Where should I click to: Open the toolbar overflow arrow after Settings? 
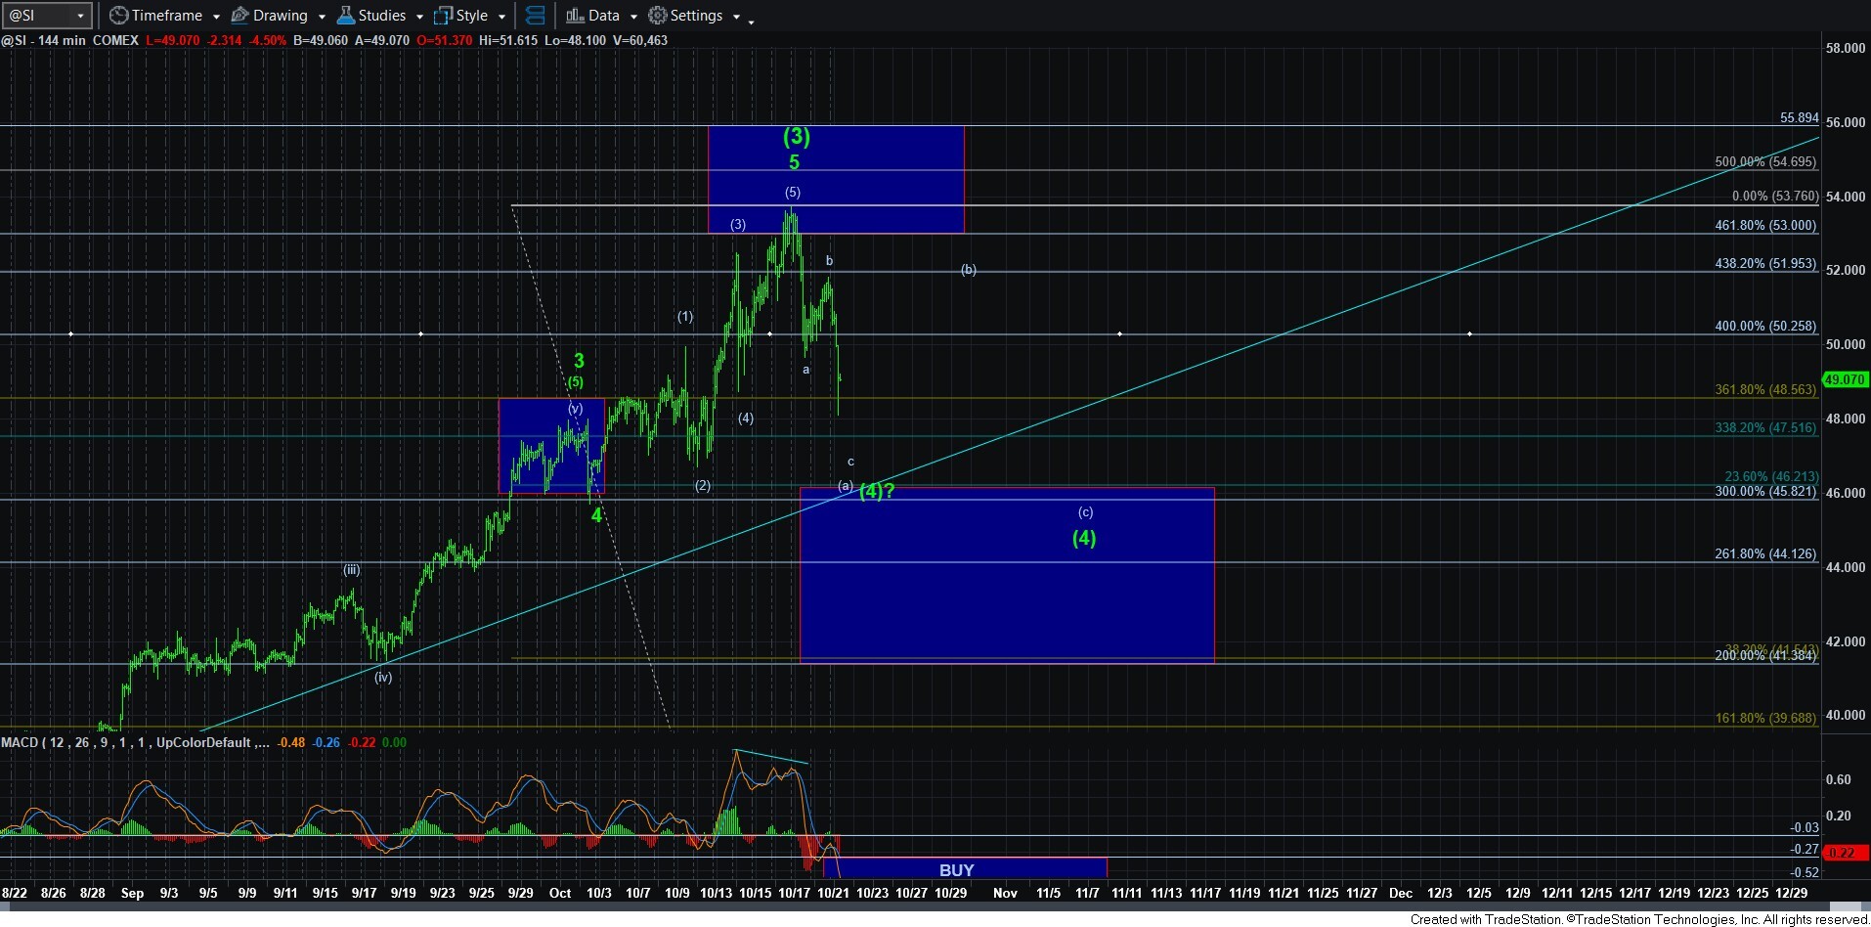coord(751,22)
